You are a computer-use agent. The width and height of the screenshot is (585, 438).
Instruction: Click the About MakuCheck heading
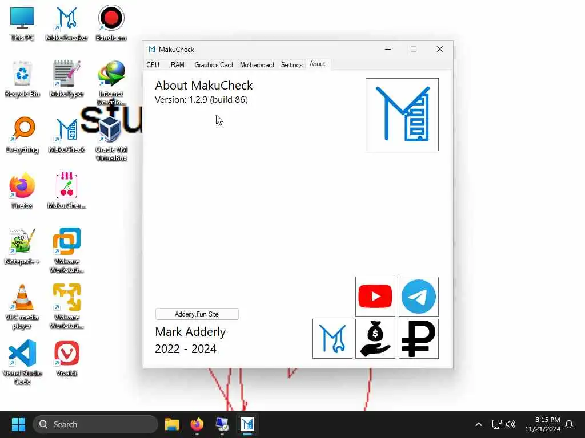[x=204, y=86]
